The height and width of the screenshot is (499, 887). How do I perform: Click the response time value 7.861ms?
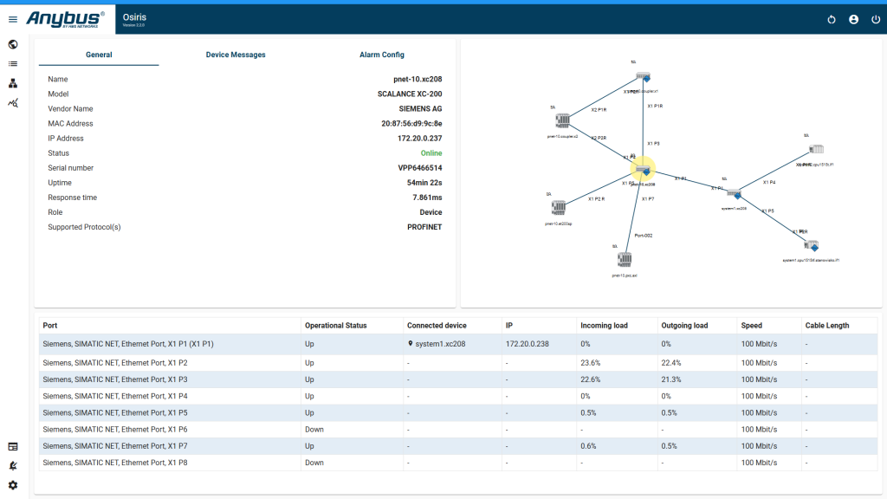(427, 198)
